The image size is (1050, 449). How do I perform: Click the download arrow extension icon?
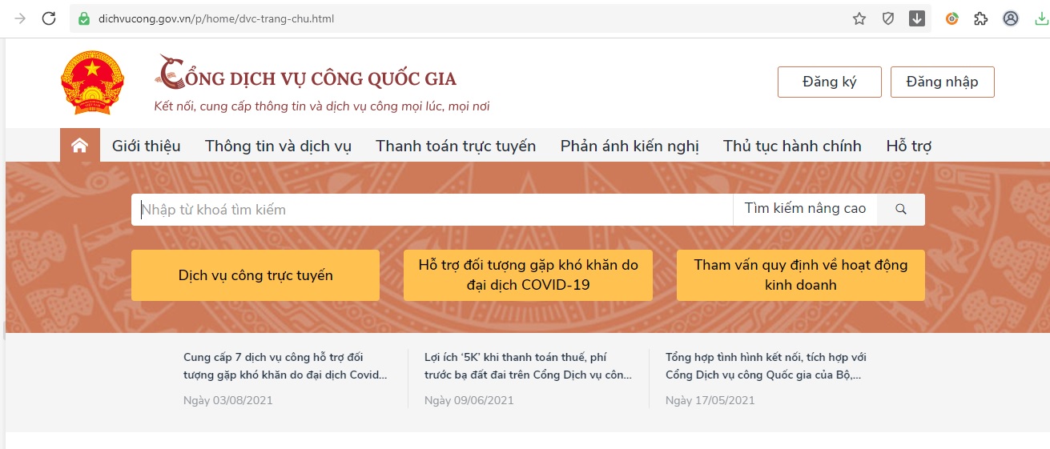pyautogui.click(x=917, y=18)
